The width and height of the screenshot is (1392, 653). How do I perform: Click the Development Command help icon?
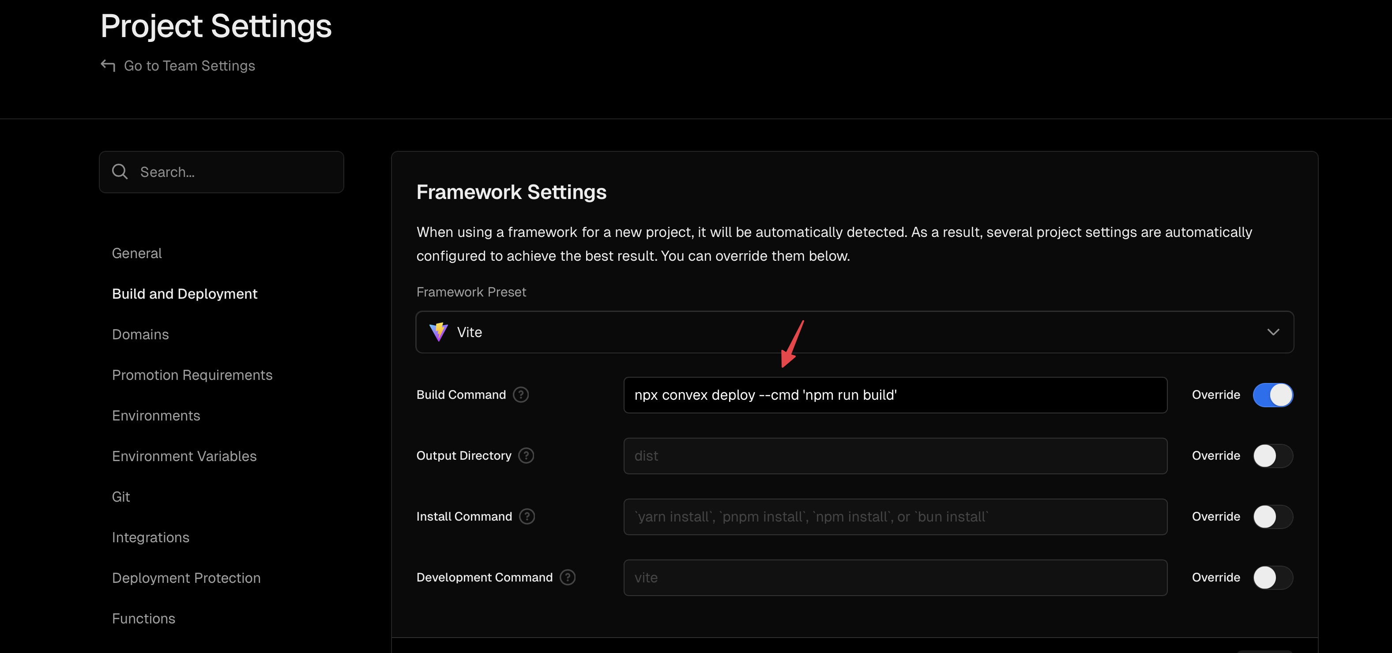click(x=568, y=578)
